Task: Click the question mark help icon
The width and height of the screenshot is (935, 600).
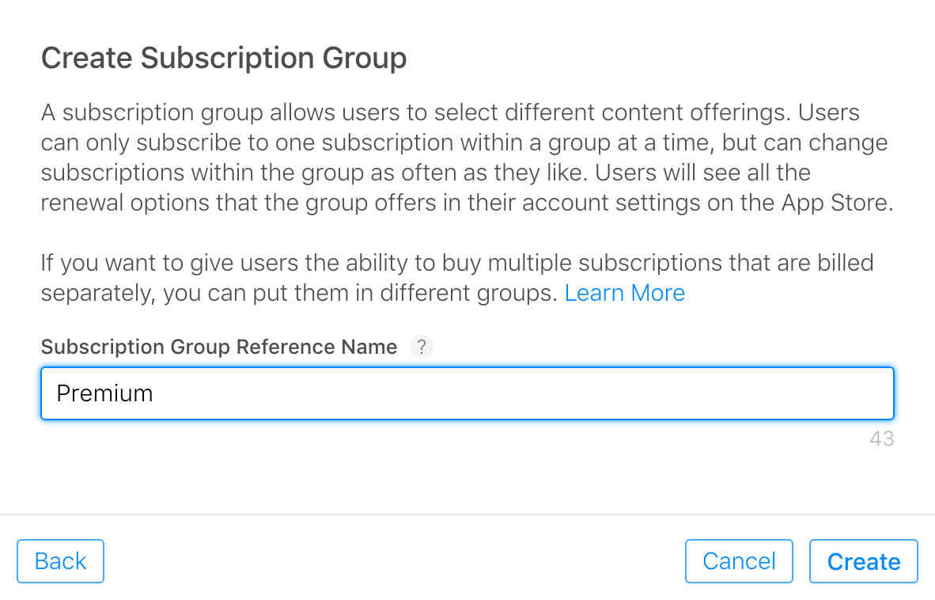Action: coord(422,347)
